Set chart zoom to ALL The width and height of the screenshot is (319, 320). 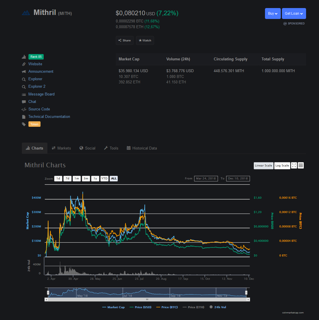point(114,179)
